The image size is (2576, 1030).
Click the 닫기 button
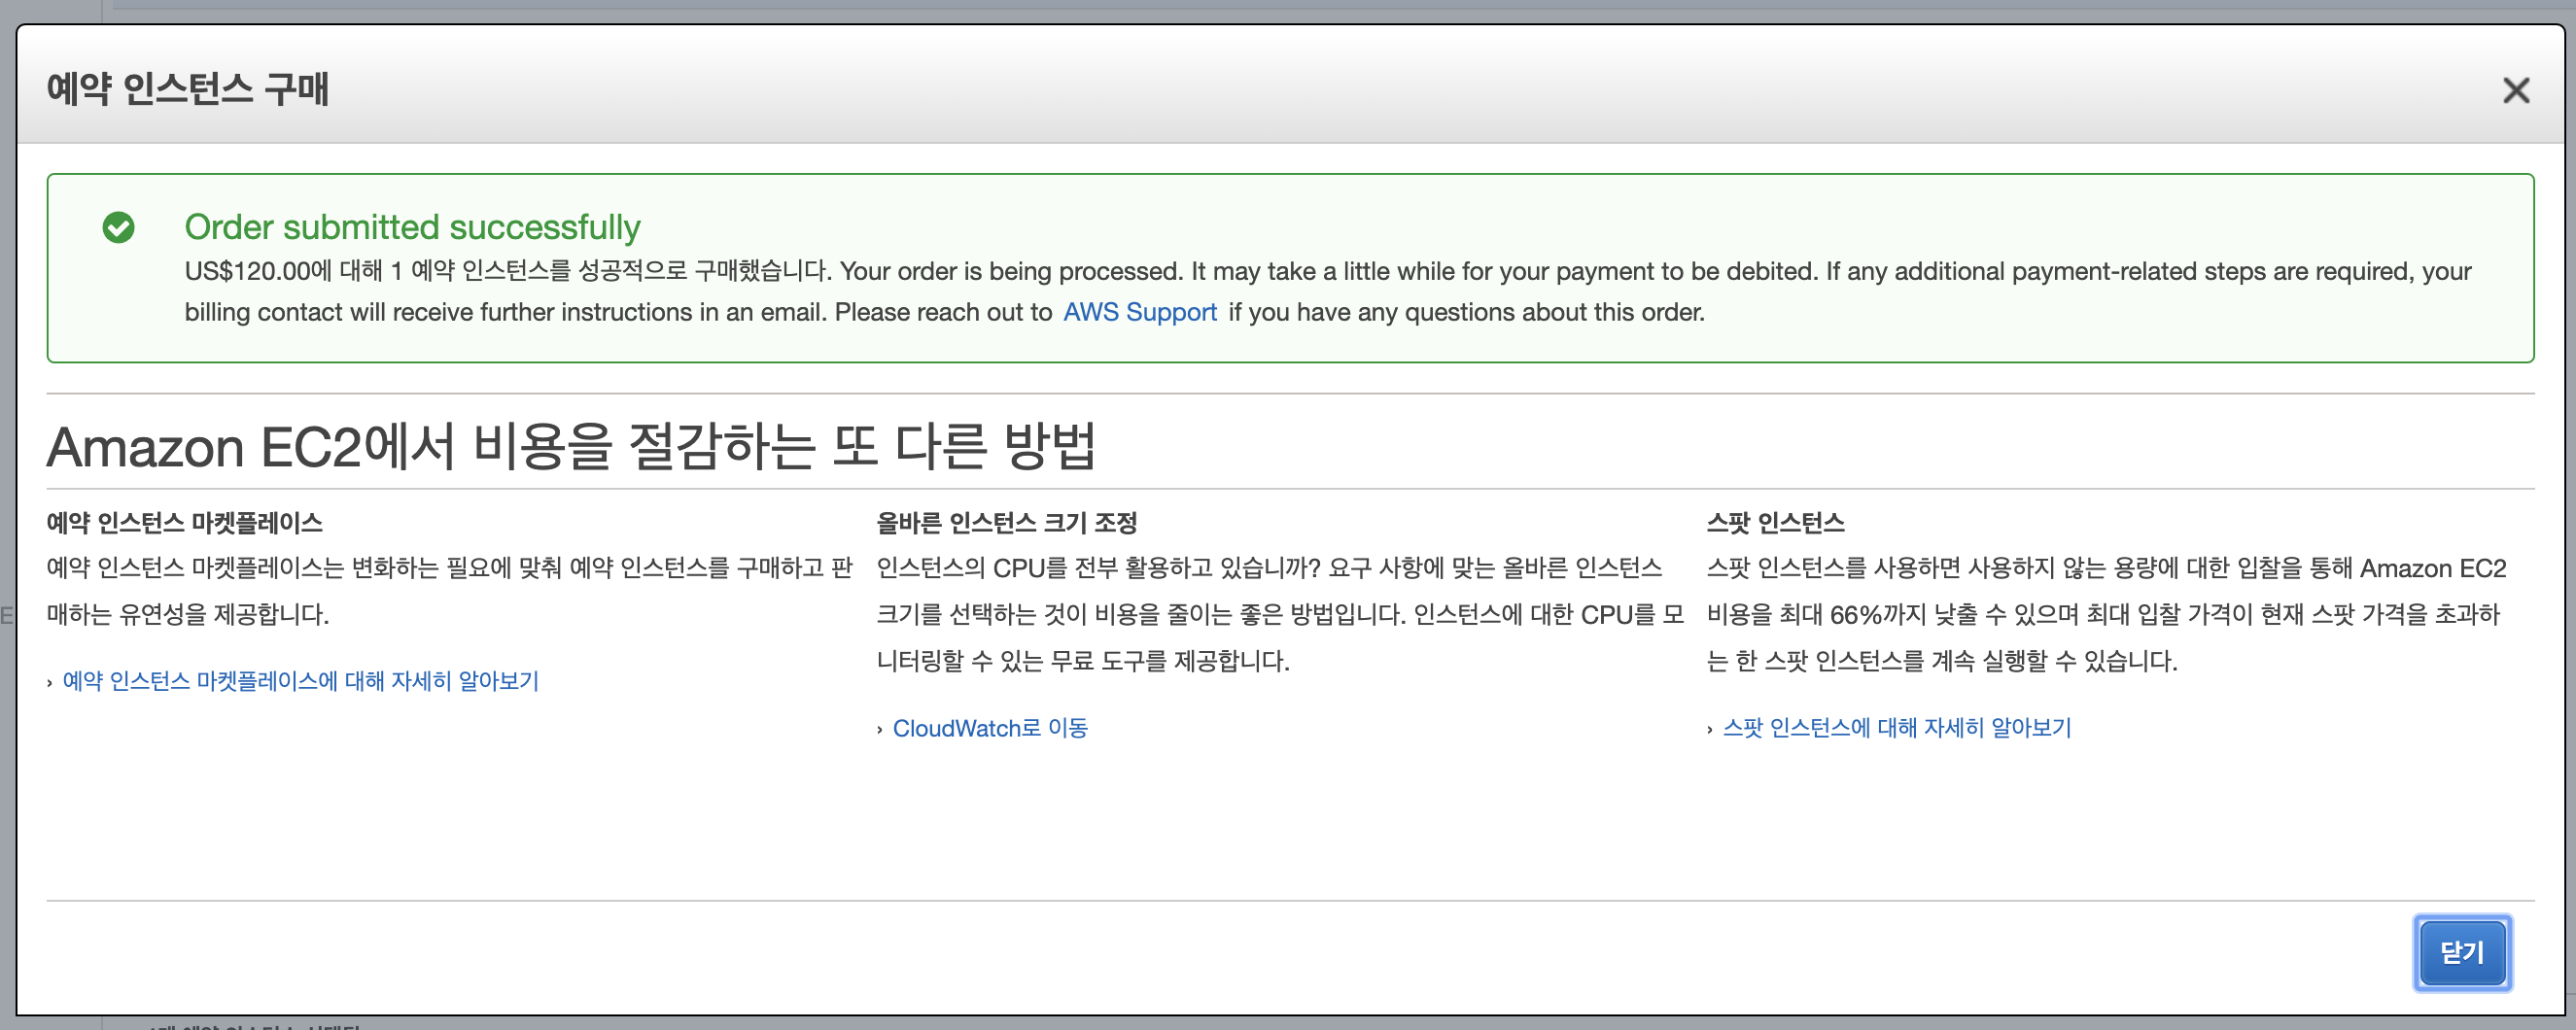(x=2461, y=952)
